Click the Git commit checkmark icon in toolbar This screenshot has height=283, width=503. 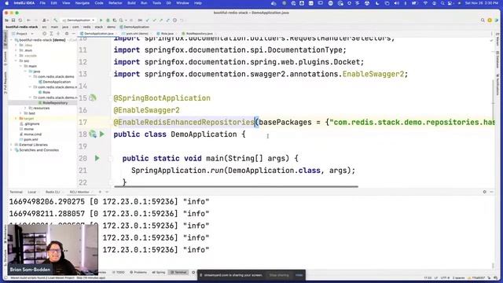click(154, 20)
